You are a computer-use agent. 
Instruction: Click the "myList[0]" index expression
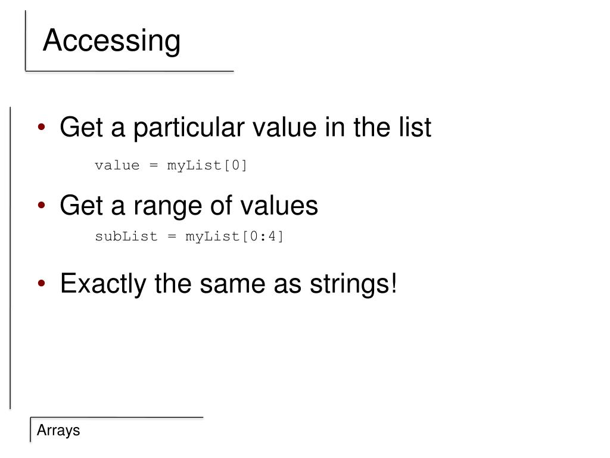(x=207, y=165)
